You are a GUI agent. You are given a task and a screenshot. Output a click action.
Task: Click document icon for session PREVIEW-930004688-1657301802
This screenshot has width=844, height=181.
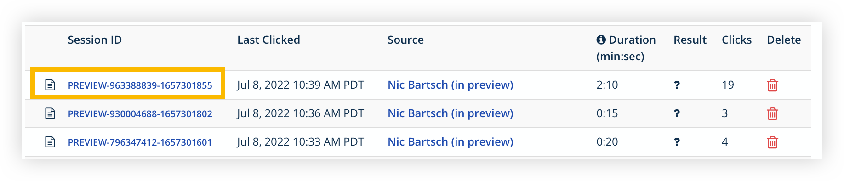click(x=50, y=113)
